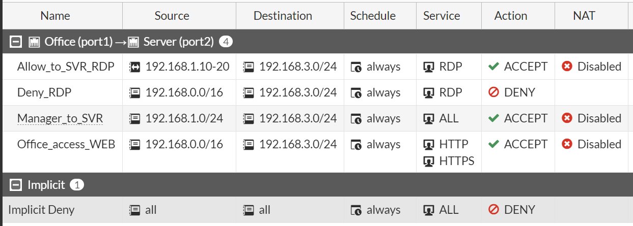This screenshot has height=226, width=633.
Task: Click the Service column header
Action: pos(442,16)
